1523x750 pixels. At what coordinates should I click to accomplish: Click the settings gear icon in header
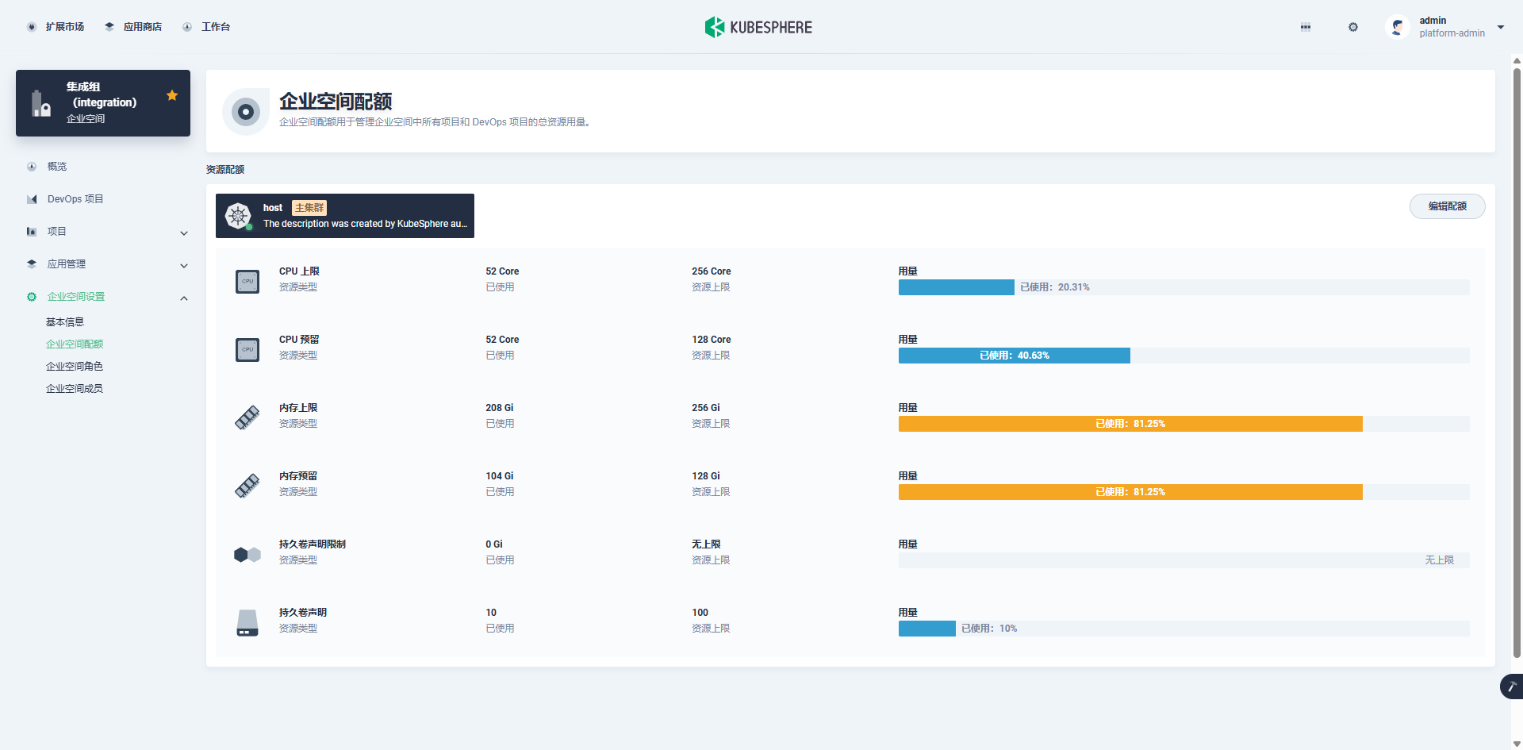pyautogui.click(x=1353, y=27)
